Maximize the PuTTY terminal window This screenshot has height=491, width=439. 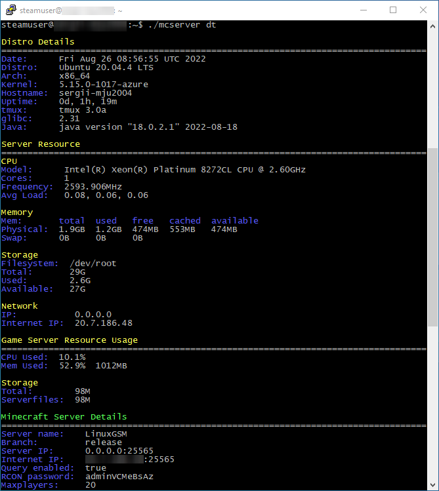pyautogui.click(x=393, y=10)
